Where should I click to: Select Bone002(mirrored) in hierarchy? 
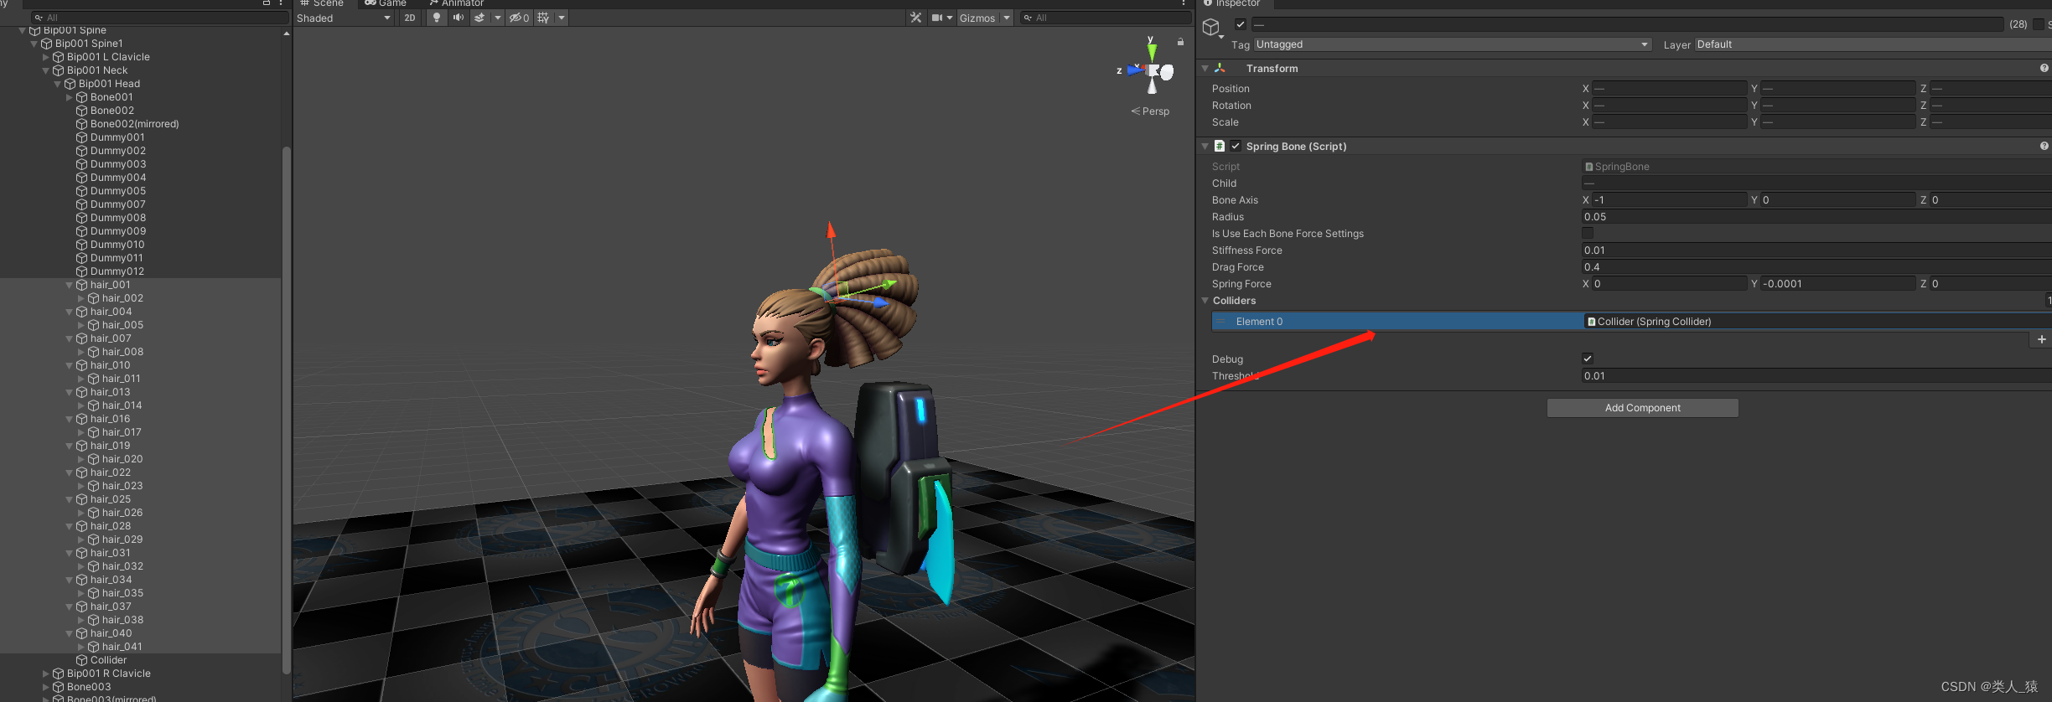(x=134, y=124)
